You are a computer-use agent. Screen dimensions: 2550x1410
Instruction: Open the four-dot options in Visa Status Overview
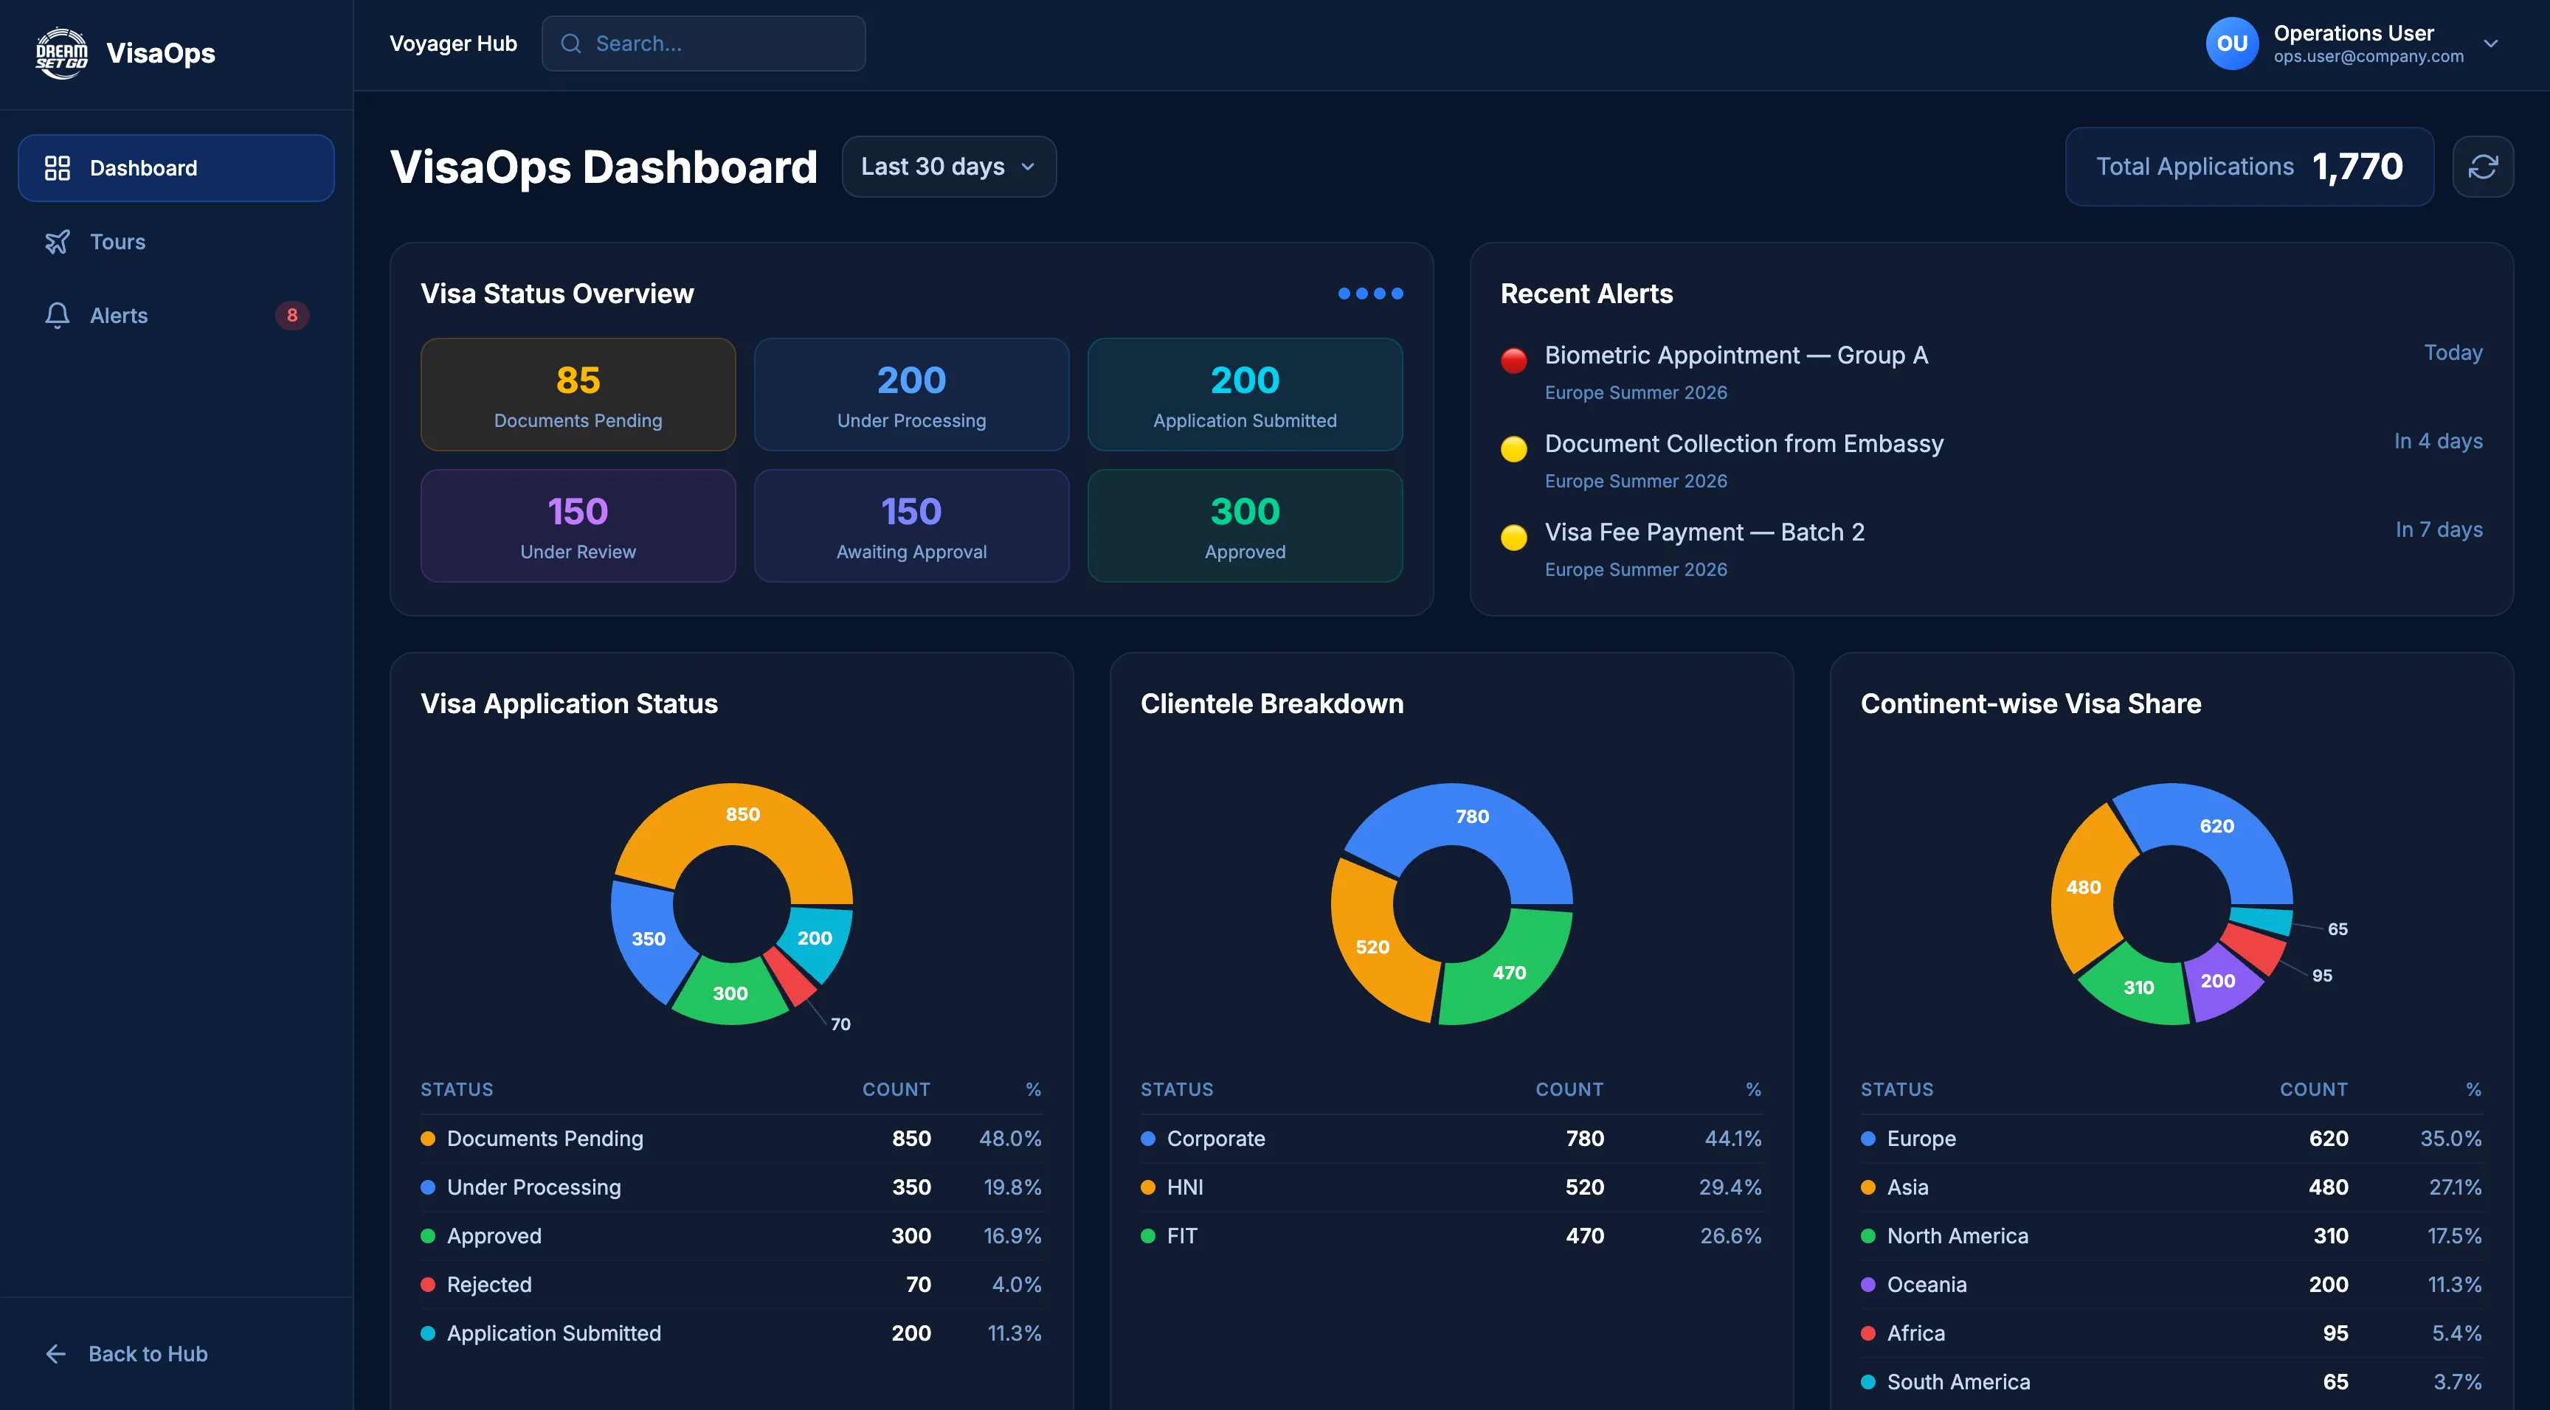[x=1370, y=293]
